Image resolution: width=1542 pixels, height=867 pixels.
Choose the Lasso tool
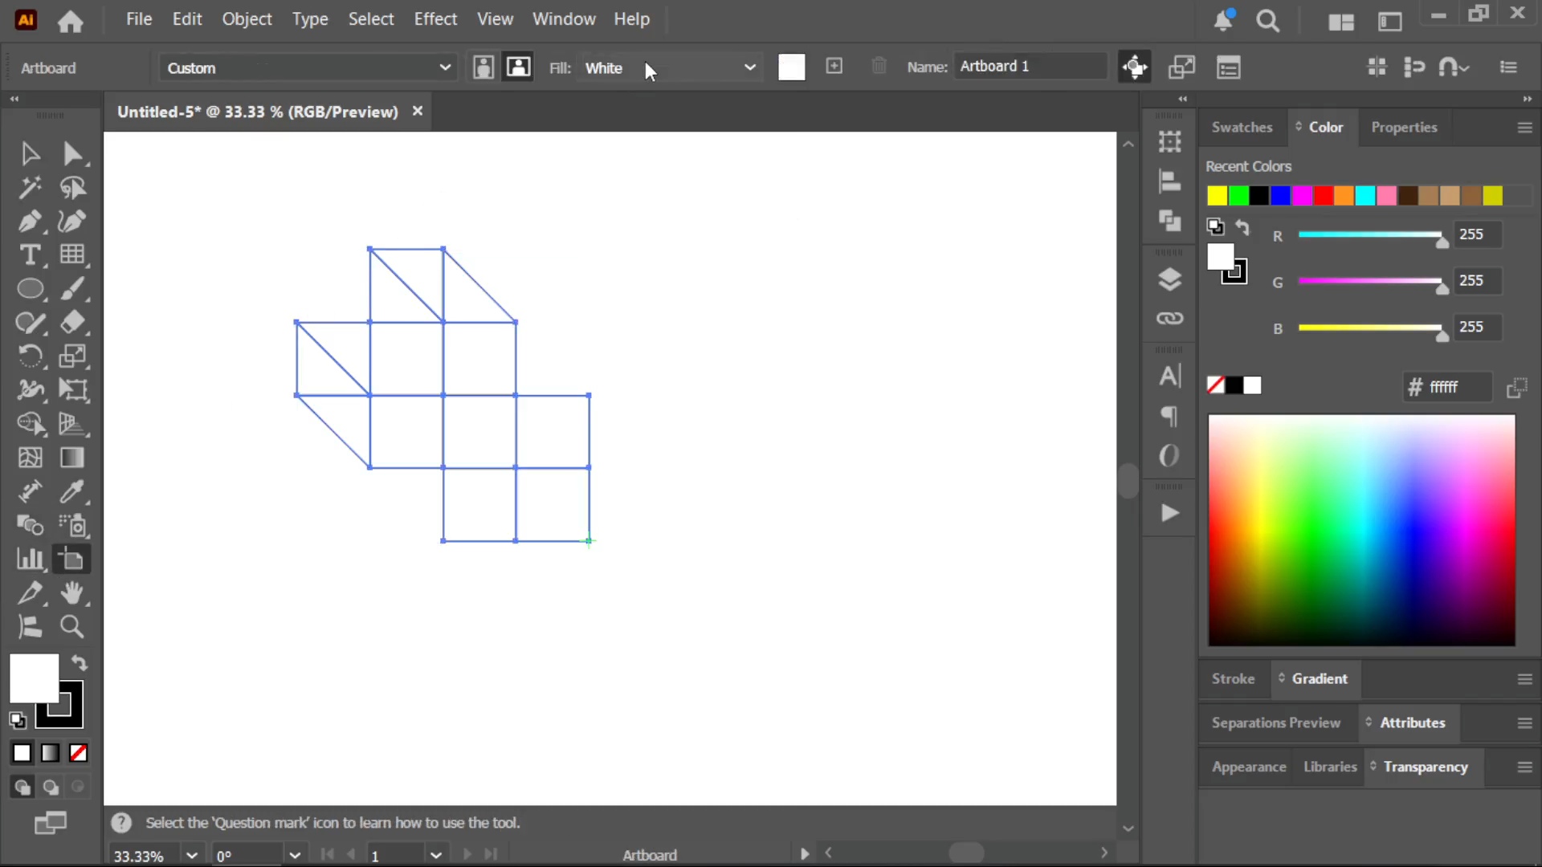72,187
